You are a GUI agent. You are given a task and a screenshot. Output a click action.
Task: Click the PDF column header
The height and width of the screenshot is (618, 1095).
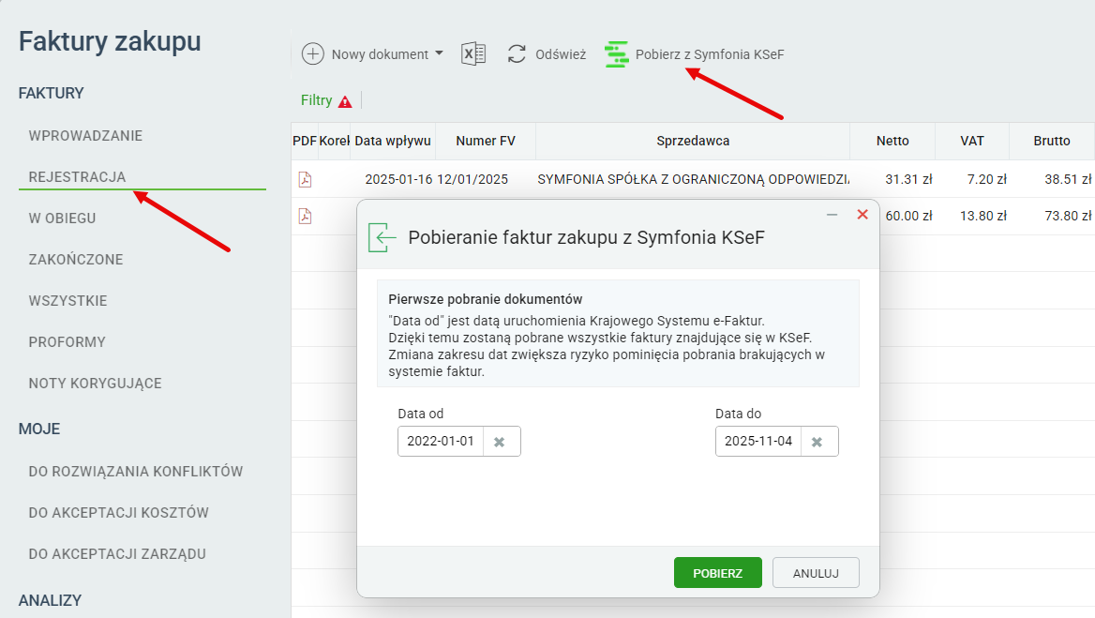point(305,141)
